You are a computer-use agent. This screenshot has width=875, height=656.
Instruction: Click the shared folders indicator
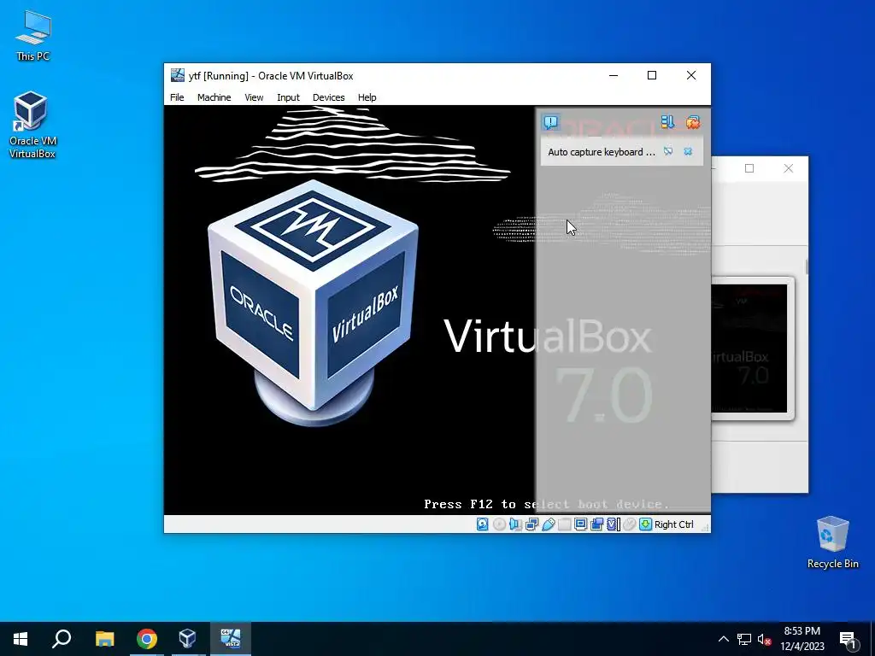(x=564, y=524)
